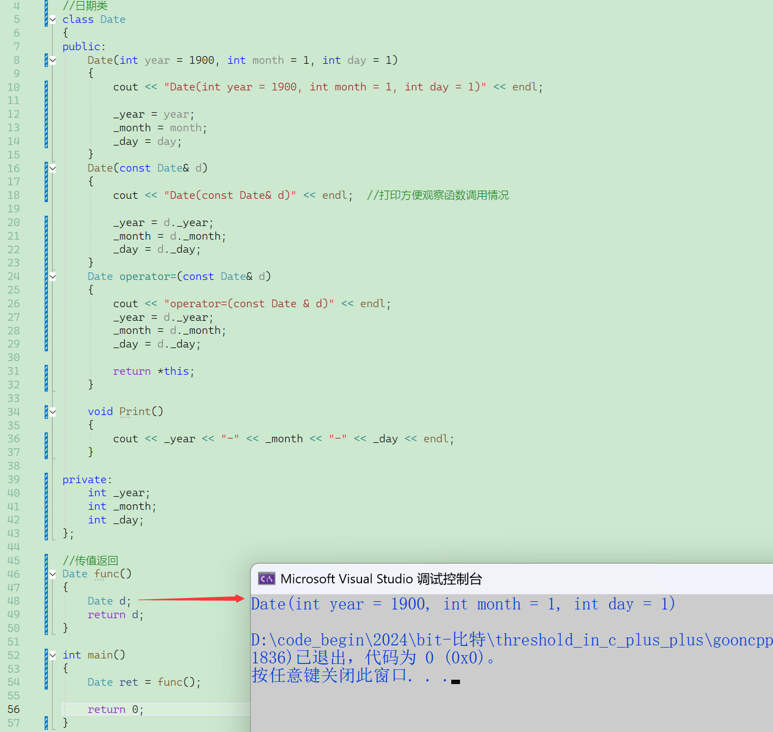
Task: Click the 'public' keyword on line 7
Action: pyautogui.click(x=82, y=47)
